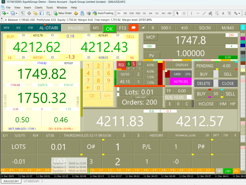
Task: Click the HISTORY cell
Action: point(156,135)
